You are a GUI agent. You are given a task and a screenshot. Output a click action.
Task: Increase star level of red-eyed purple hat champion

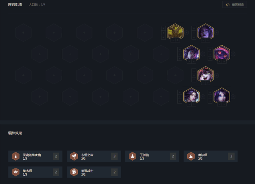(224, 62)
